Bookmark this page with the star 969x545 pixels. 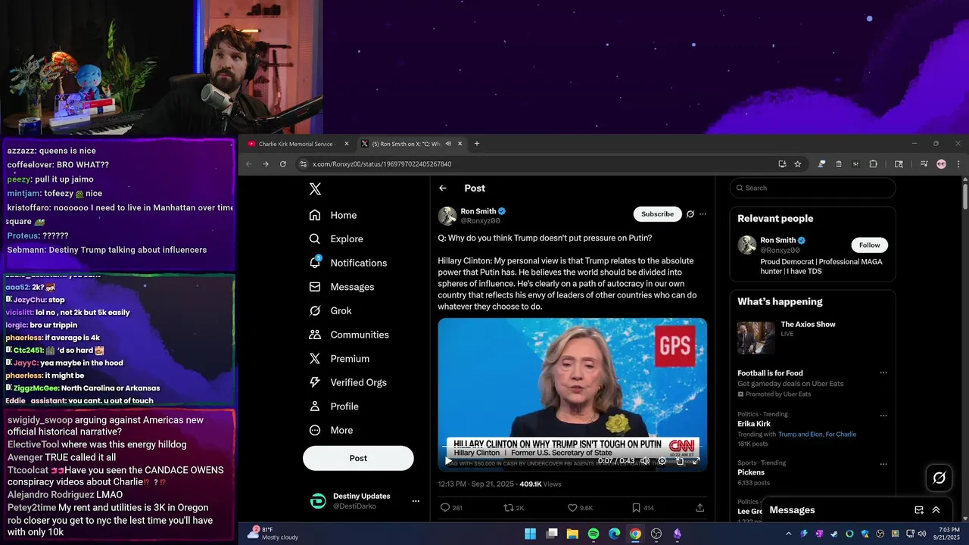(798, 164)
